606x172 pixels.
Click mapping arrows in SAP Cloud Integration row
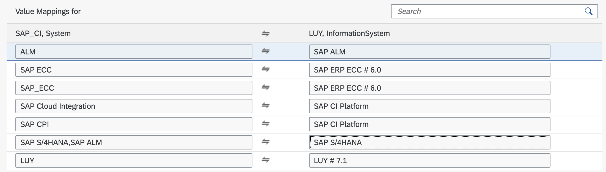265,106
